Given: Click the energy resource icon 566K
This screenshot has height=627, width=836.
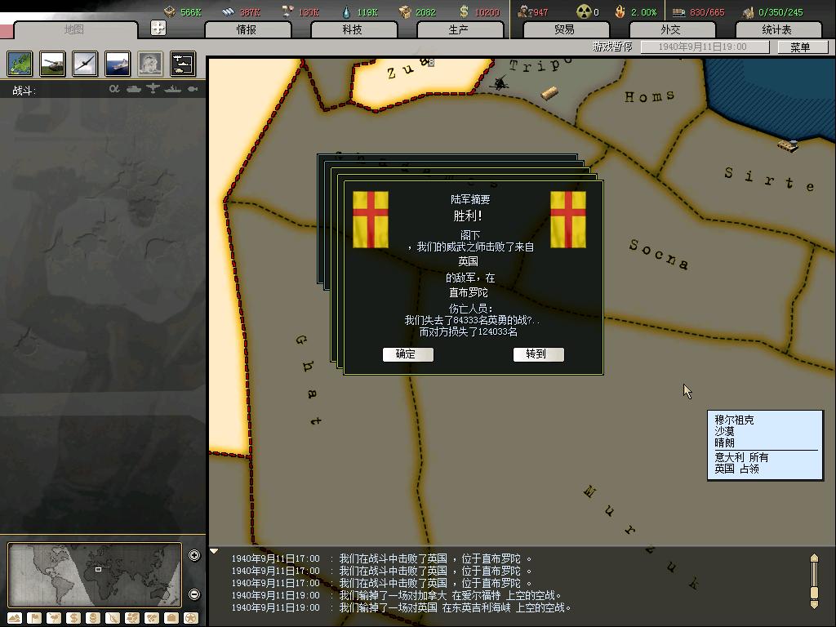Looking at the screenshot, I should [170, 11].
